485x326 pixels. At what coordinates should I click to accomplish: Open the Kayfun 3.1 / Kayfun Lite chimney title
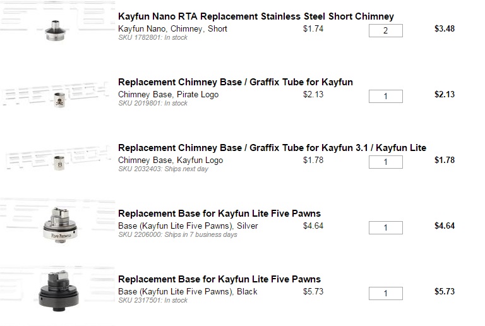click(272, 148)
